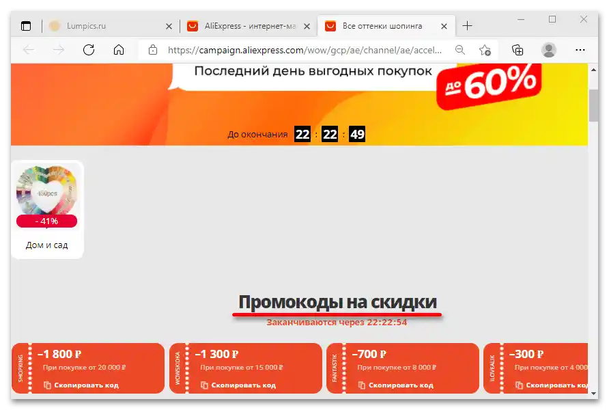This screenshot has height=410, width=609.
Task: Click the Промокоды на скидки heading
Action: [x=337, y=302]
